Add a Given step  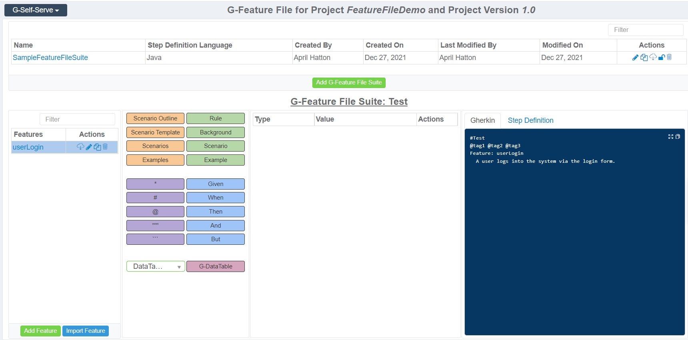(216, 184)
